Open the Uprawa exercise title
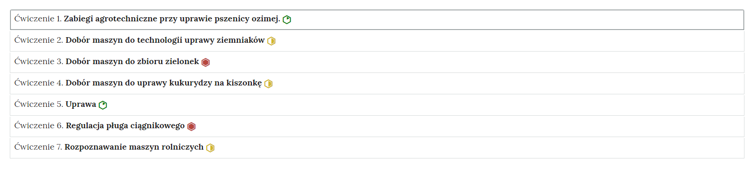The image size is (751, 171). [81, 104]
